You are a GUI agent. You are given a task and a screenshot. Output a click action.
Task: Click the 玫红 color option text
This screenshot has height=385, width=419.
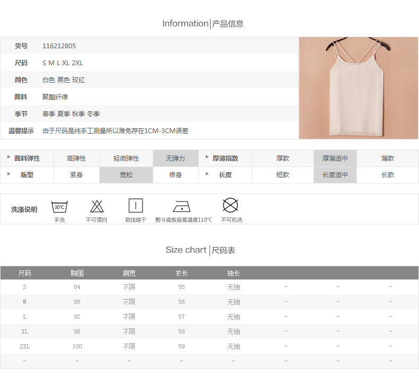click(x=78, y=80)
